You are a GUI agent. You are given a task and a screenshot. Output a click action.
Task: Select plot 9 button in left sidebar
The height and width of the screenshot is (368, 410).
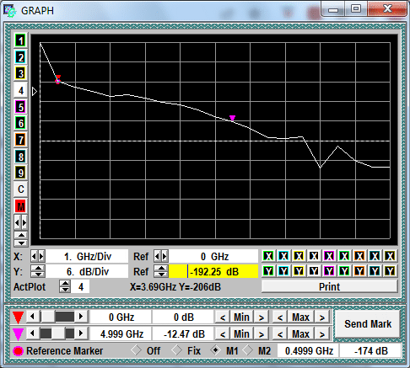tap(20, 173)
